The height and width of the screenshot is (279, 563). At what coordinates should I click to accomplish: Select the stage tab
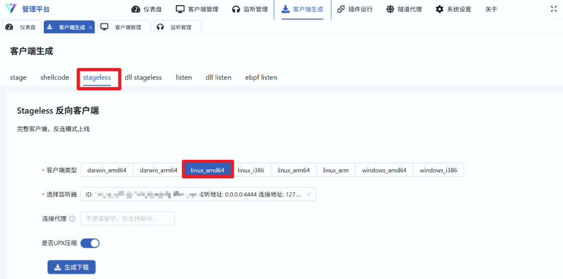click(x=18, y=77)
